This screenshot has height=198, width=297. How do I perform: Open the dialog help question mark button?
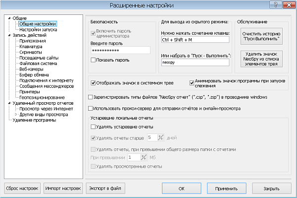(x=276, y=5)
